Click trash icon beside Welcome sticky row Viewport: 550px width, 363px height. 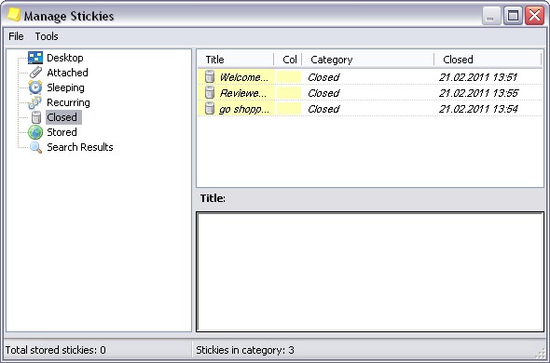pyautogui.click(x=210, y=76)
